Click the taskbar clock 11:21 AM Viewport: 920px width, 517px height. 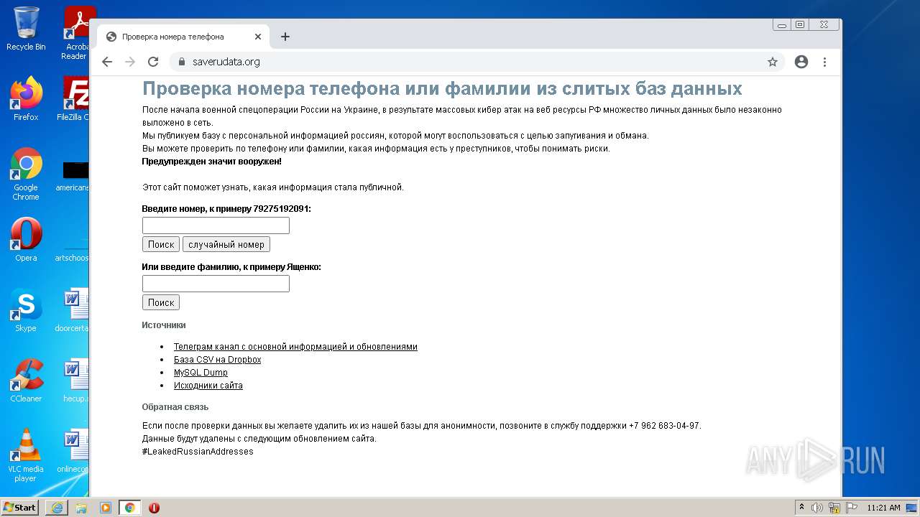point(883,508)
